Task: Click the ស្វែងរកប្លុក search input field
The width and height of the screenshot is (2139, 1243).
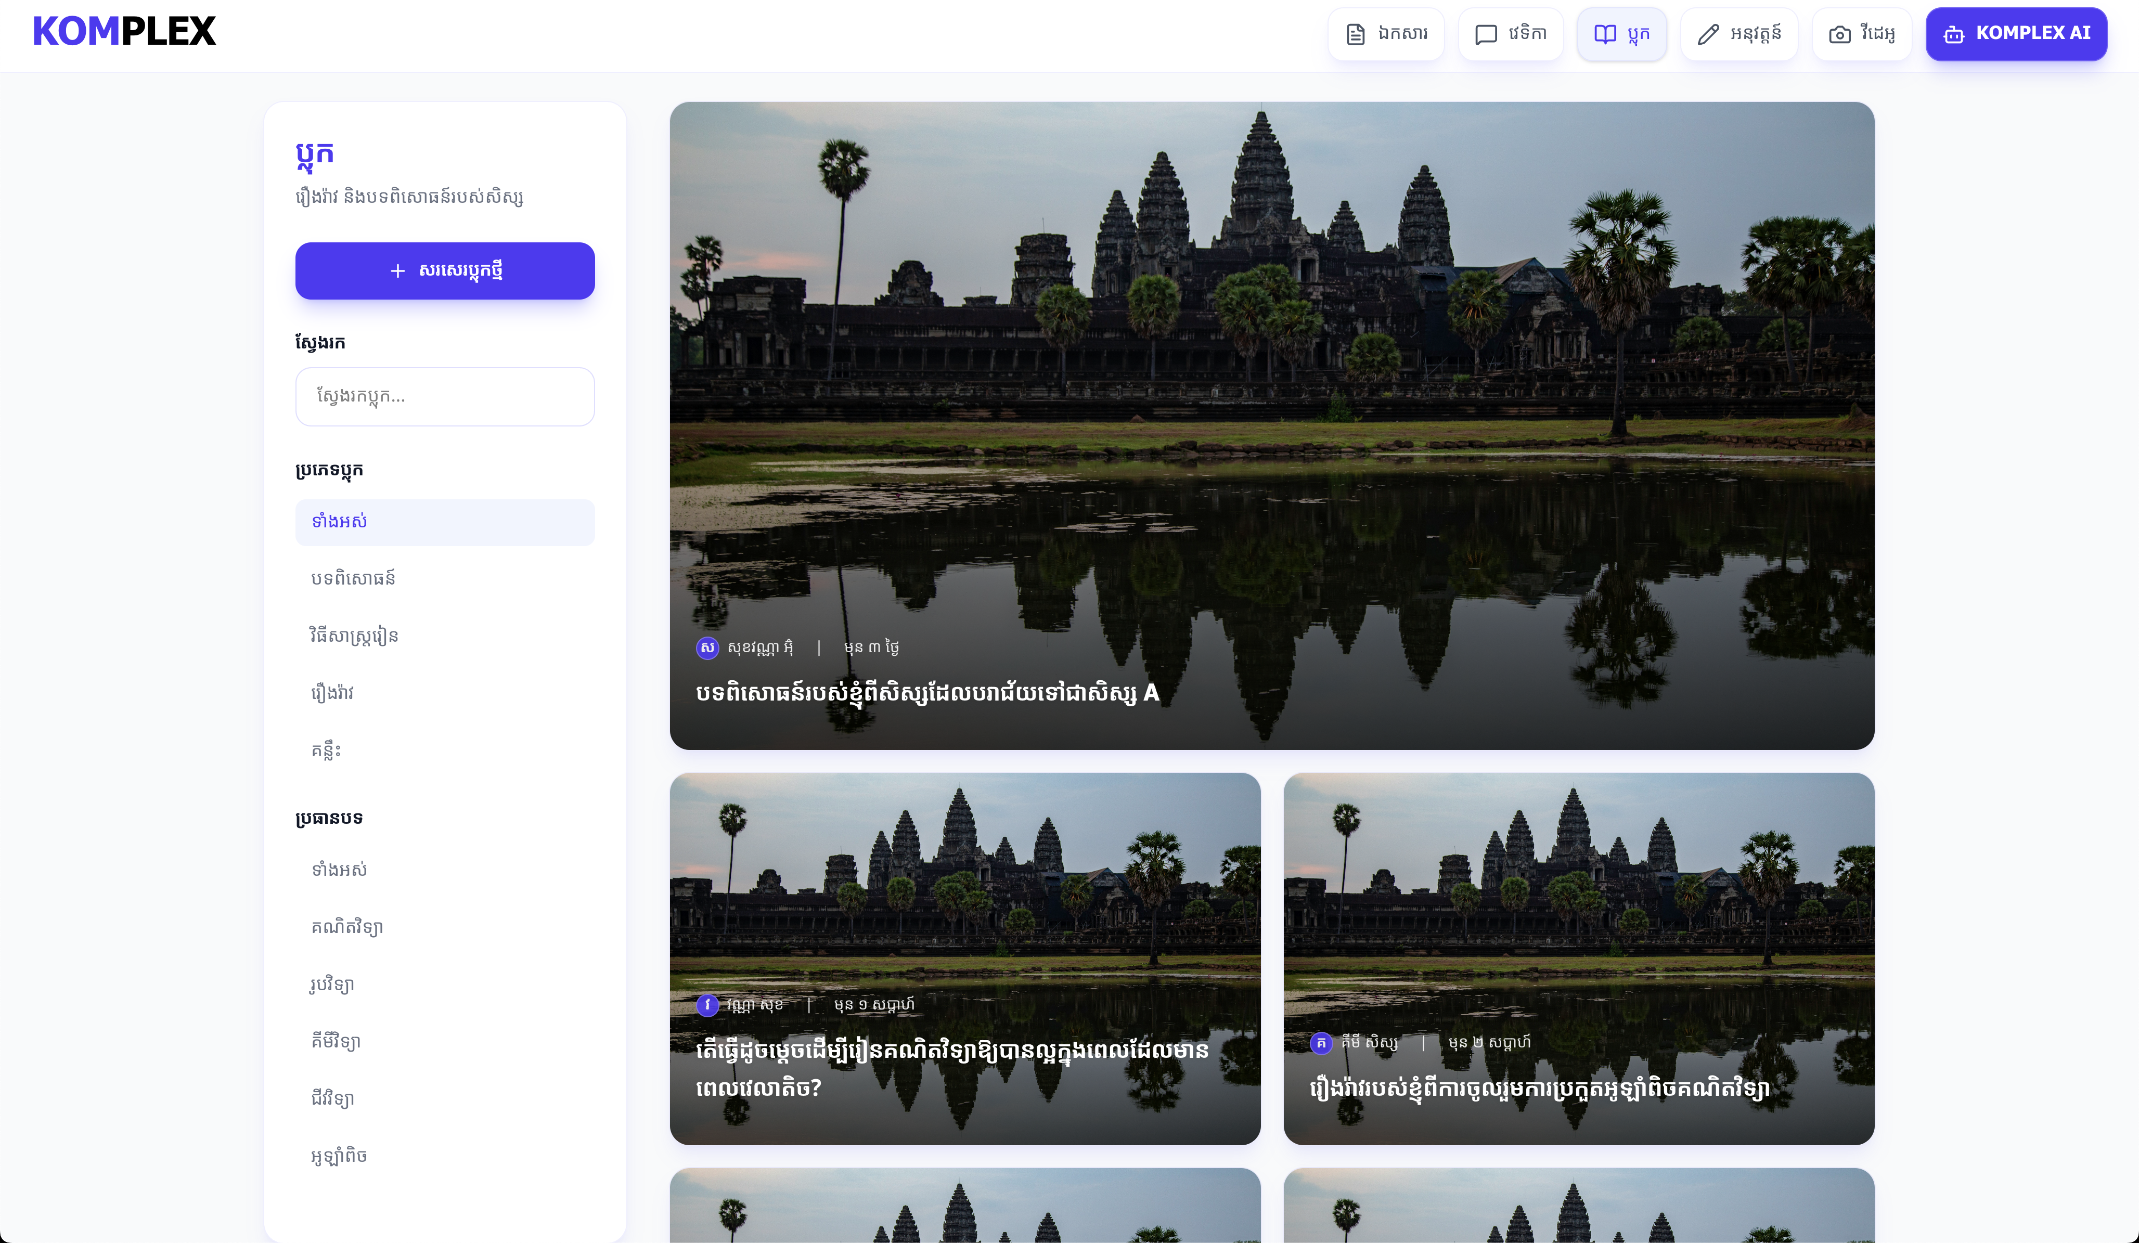Action: [x=445, y=396]
